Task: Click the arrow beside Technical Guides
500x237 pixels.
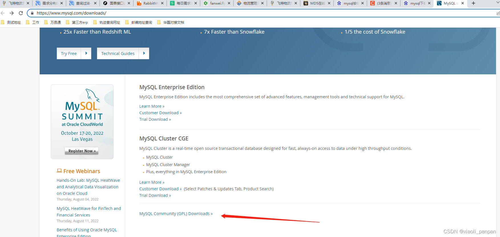Action: 144,54
